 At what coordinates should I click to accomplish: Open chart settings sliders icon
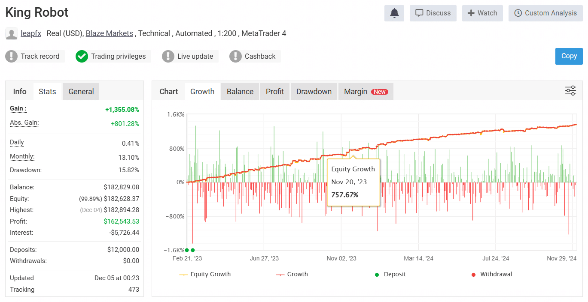(570, 91)
